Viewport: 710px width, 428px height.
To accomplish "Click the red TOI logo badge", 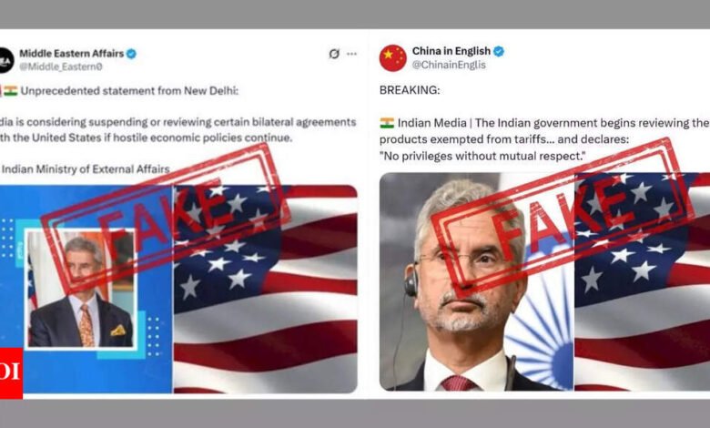I will click(11, 373).
